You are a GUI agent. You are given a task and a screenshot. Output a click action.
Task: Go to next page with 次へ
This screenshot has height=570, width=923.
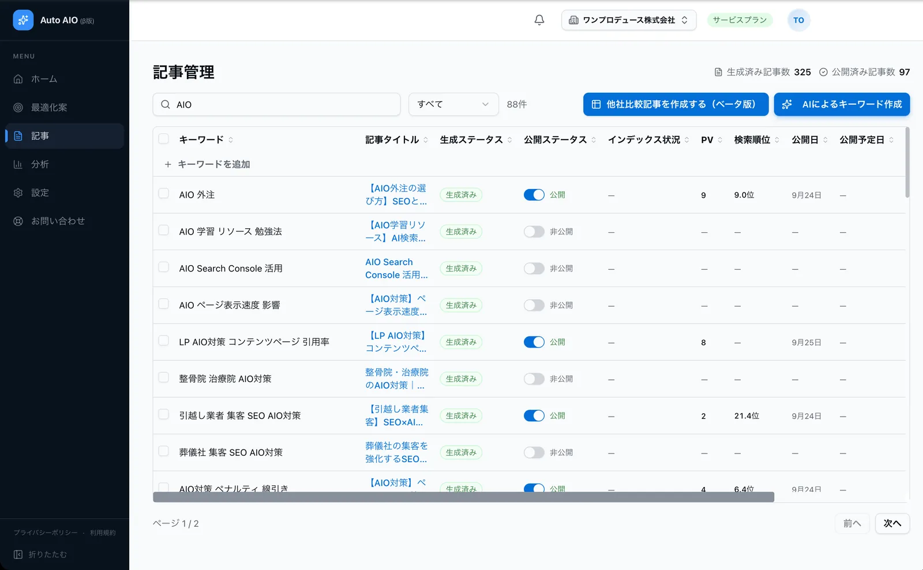(892, 523)
